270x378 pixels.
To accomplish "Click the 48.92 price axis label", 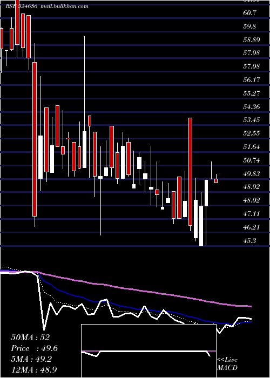I will click(x=252, y=187).
